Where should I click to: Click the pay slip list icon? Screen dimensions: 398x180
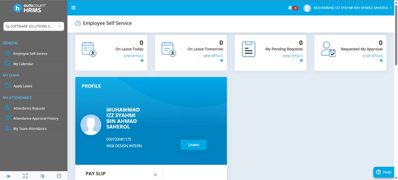pyautogui.click(x=155, y=175)
